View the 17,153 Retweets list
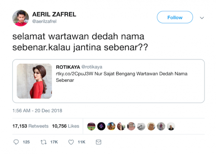Image resolution: width=216 pixels, height=154 pixels. [30, 126]
